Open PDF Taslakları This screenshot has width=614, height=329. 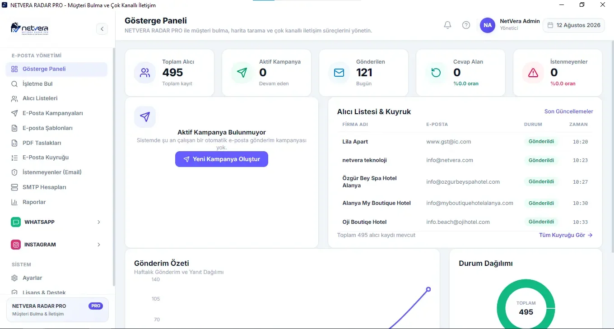click(56, 143)
